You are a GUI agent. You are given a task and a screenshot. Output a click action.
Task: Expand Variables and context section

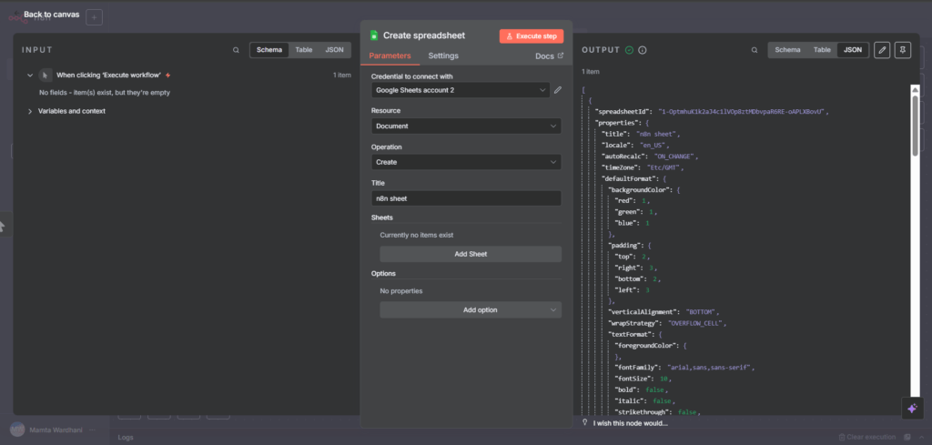[x=71, y=111]
